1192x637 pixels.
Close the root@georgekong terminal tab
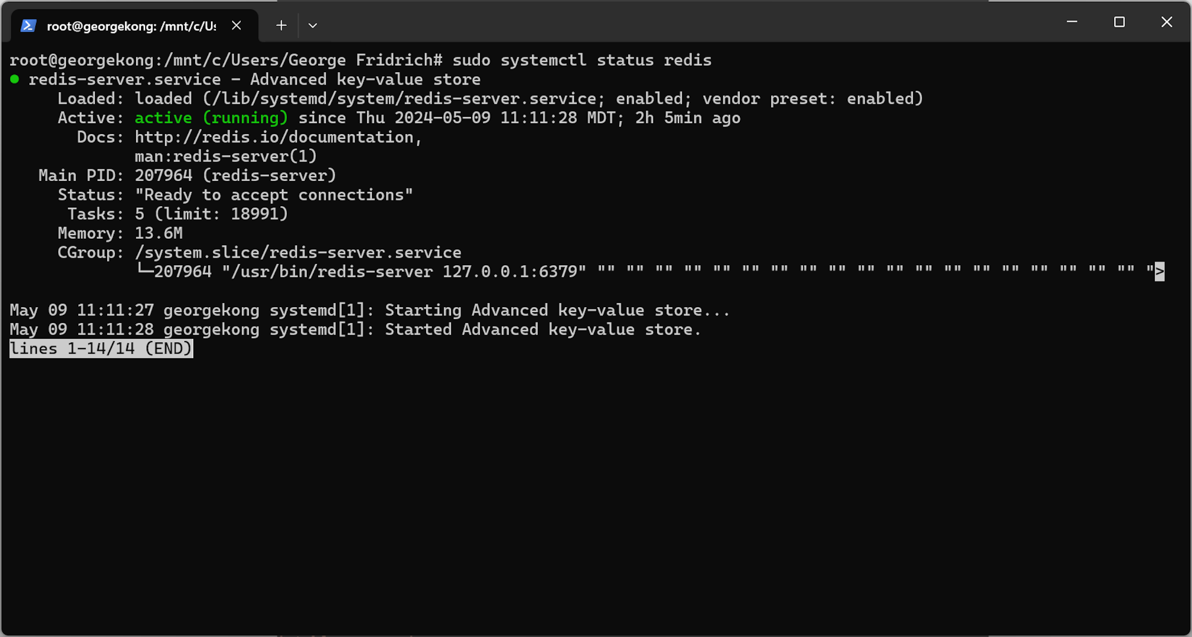pos(237,26)
